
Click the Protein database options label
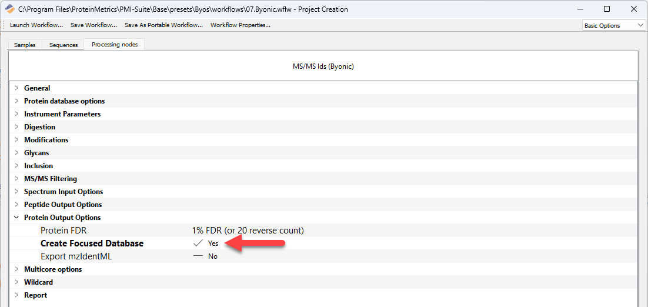click(65, 101)
